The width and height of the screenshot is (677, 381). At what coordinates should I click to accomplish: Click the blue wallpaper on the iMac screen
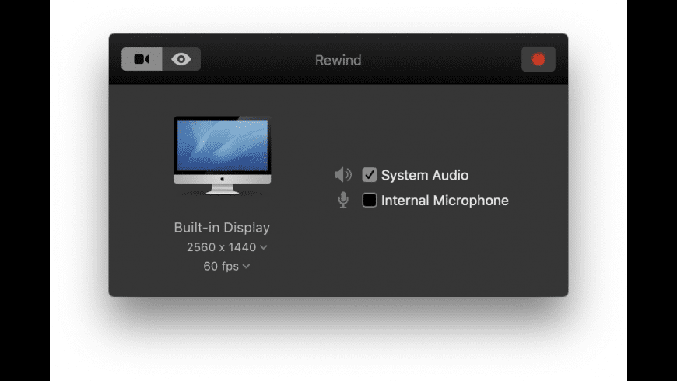(x=222, y=145)
